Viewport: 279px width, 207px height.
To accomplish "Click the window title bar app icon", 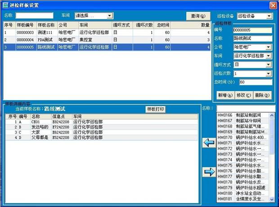I will (5, 5).
